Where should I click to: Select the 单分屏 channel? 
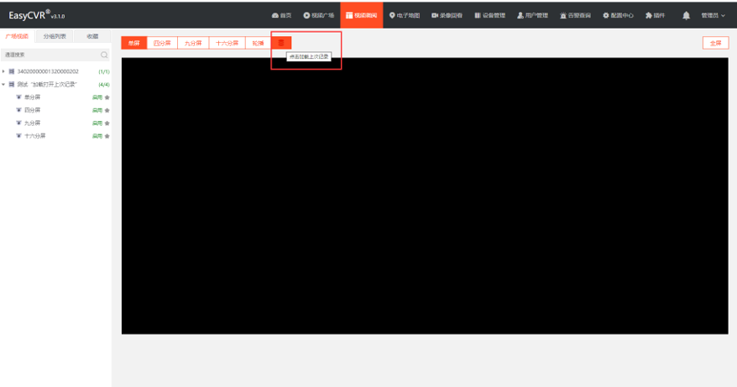pos(33,97)
